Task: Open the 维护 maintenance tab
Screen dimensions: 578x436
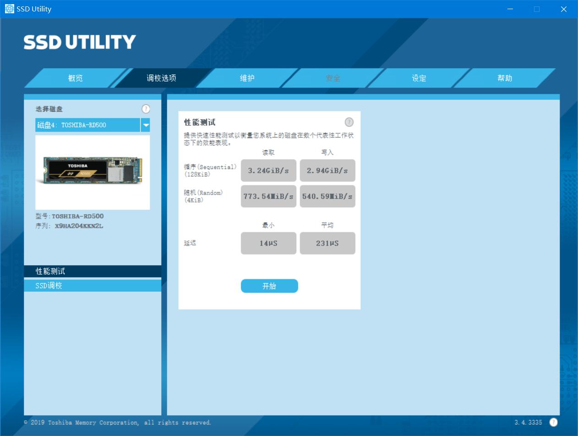Action: click(x=247, y=78)
